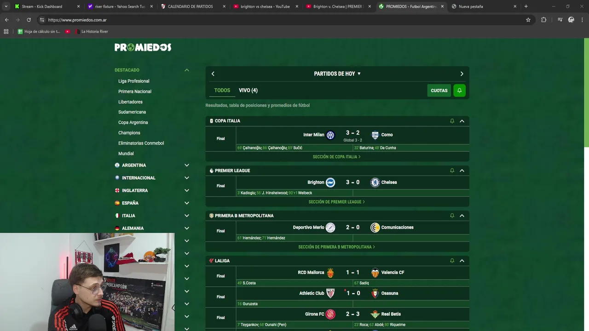
Task: Open the browser apps grid icon
Action: [x=6, y=32]
